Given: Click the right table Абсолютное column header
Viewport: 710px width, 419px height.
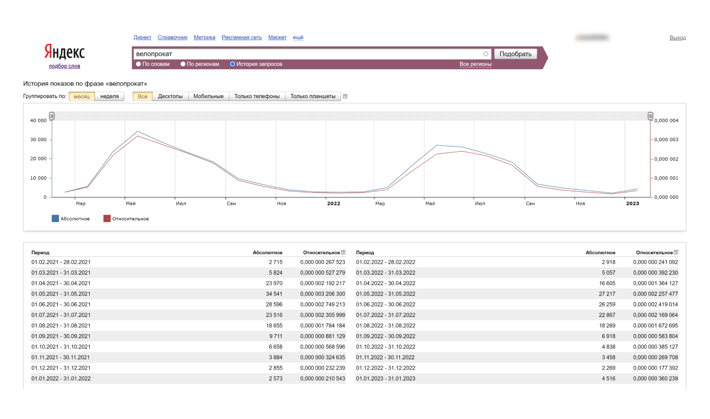Looking at the screenshot, I should coord(600,252).
